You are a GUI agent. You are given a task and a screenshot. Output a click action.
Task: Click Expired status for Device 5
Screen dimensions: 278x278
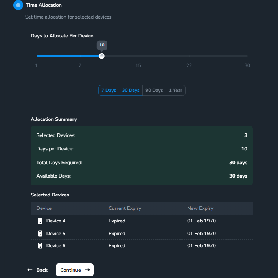[117, 234]
